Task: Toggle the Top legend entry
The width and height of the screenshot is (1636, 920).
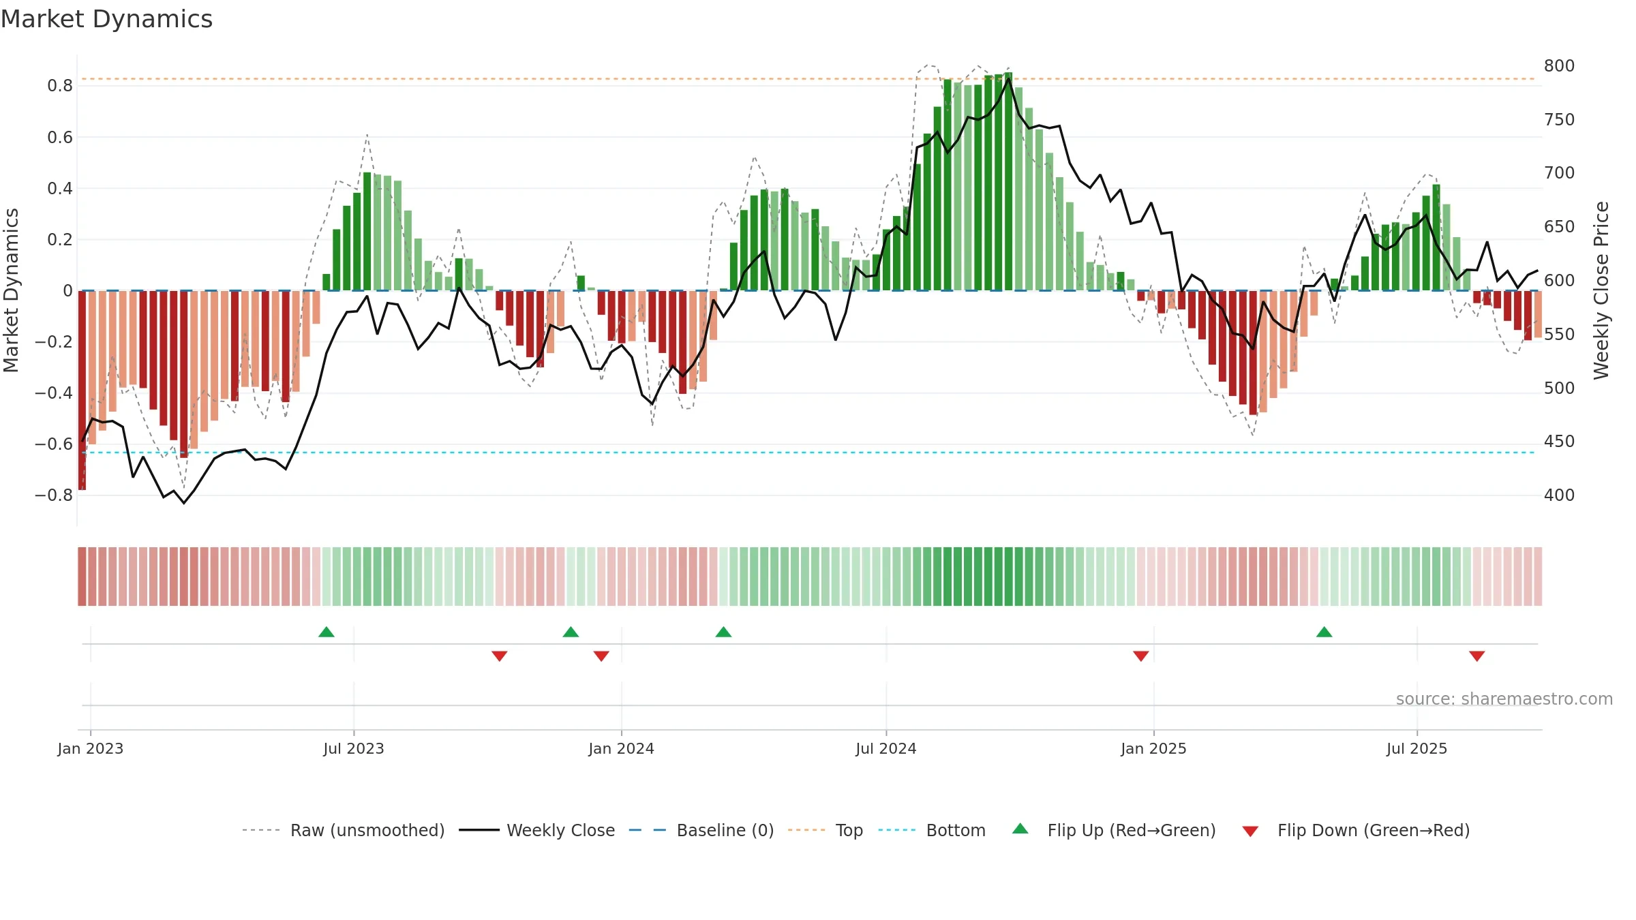Action: (x=825, y=831)
